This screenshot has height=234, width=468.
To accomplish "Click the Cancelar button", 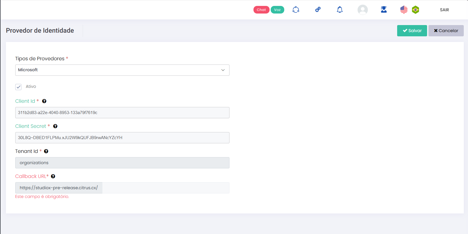I will [x=446, y=31].
